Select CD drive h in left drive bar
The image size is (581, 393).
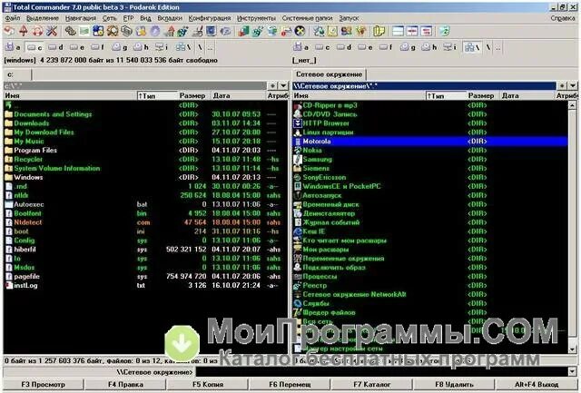pos(141,47)
